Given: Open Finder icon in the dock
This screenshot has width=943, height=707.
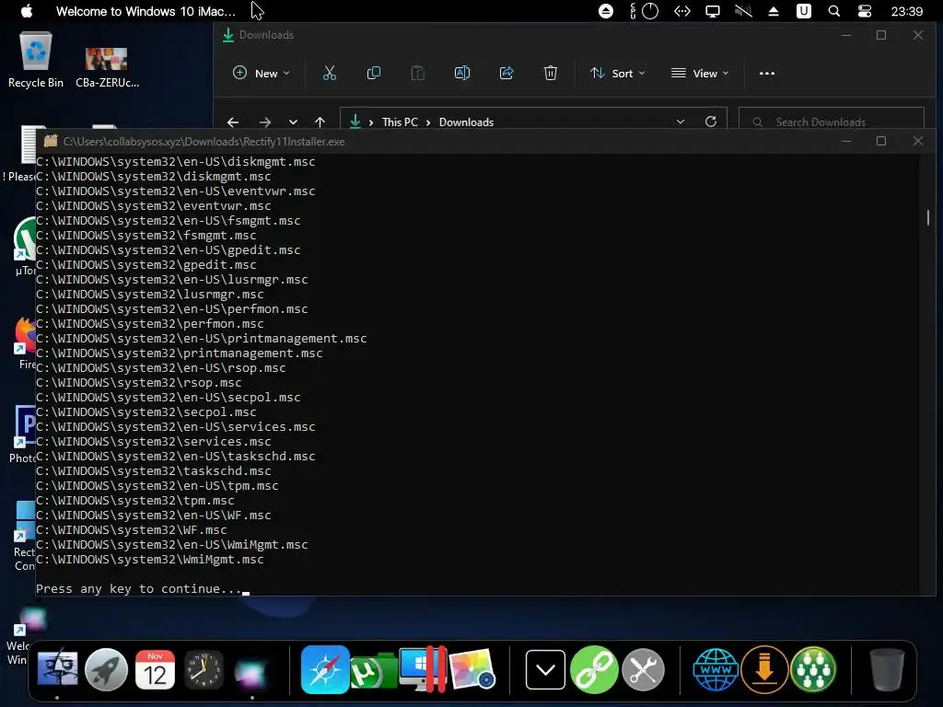Looking at the screenshot, I should point(57,669).
